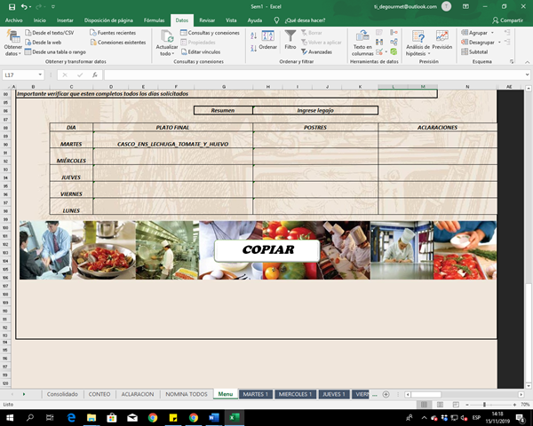
Task: Click the Save icon in the title bar
Action: click(12, 7)
